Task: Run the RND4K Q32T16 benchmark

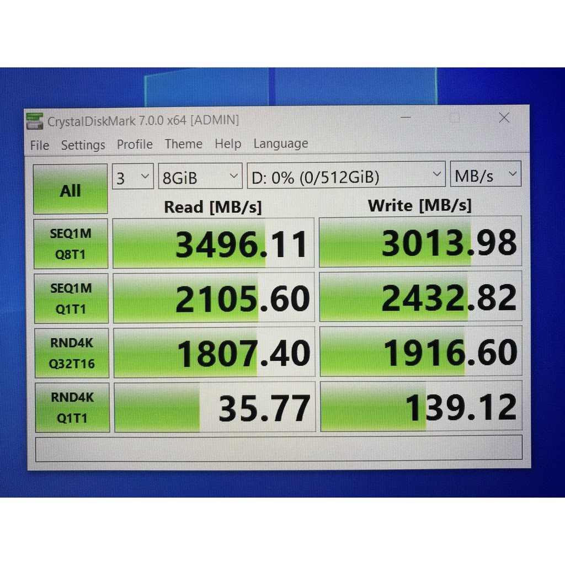Action: pyautogui.click(x=72, y=353)
